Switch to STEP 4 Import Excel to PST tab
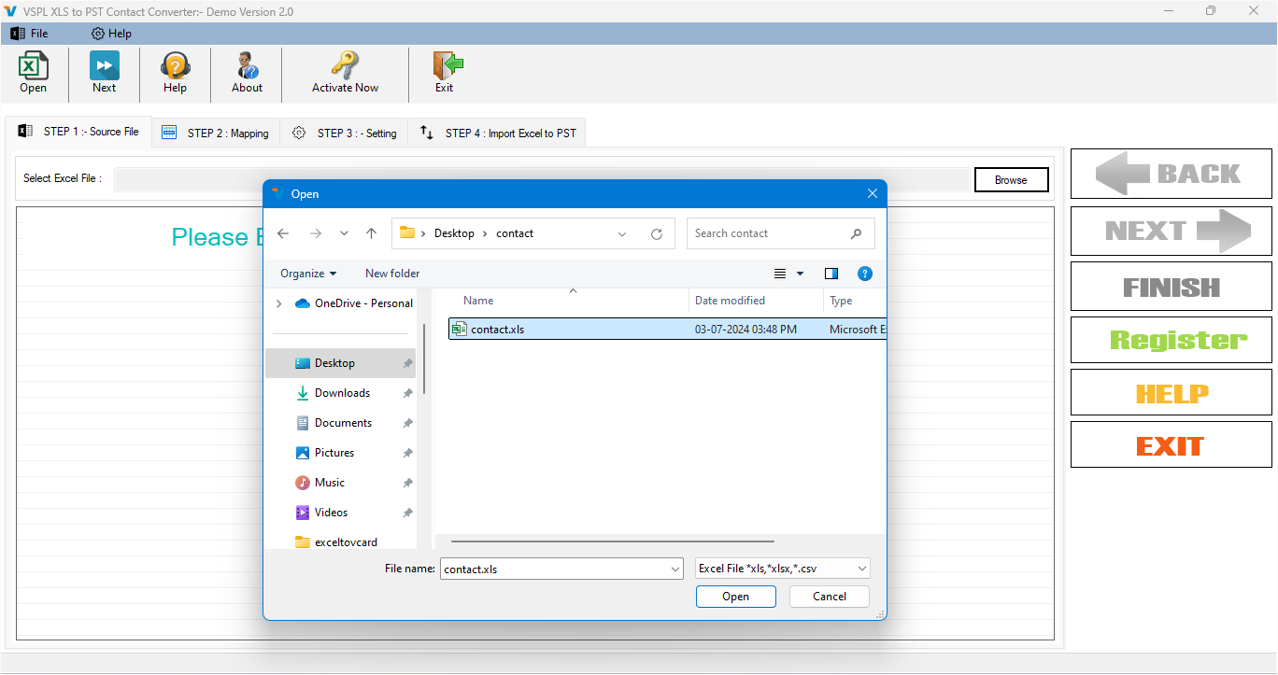1278x675 pixels. click(x=498, y=134)
